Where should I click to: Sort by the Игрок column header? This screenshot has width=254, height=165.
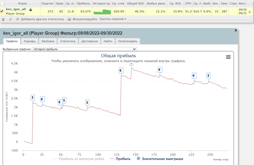coord(22,3)
